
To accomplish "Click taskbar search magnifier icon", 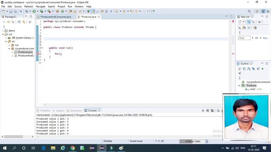I will pyautogui.click(x=14, y=148).
